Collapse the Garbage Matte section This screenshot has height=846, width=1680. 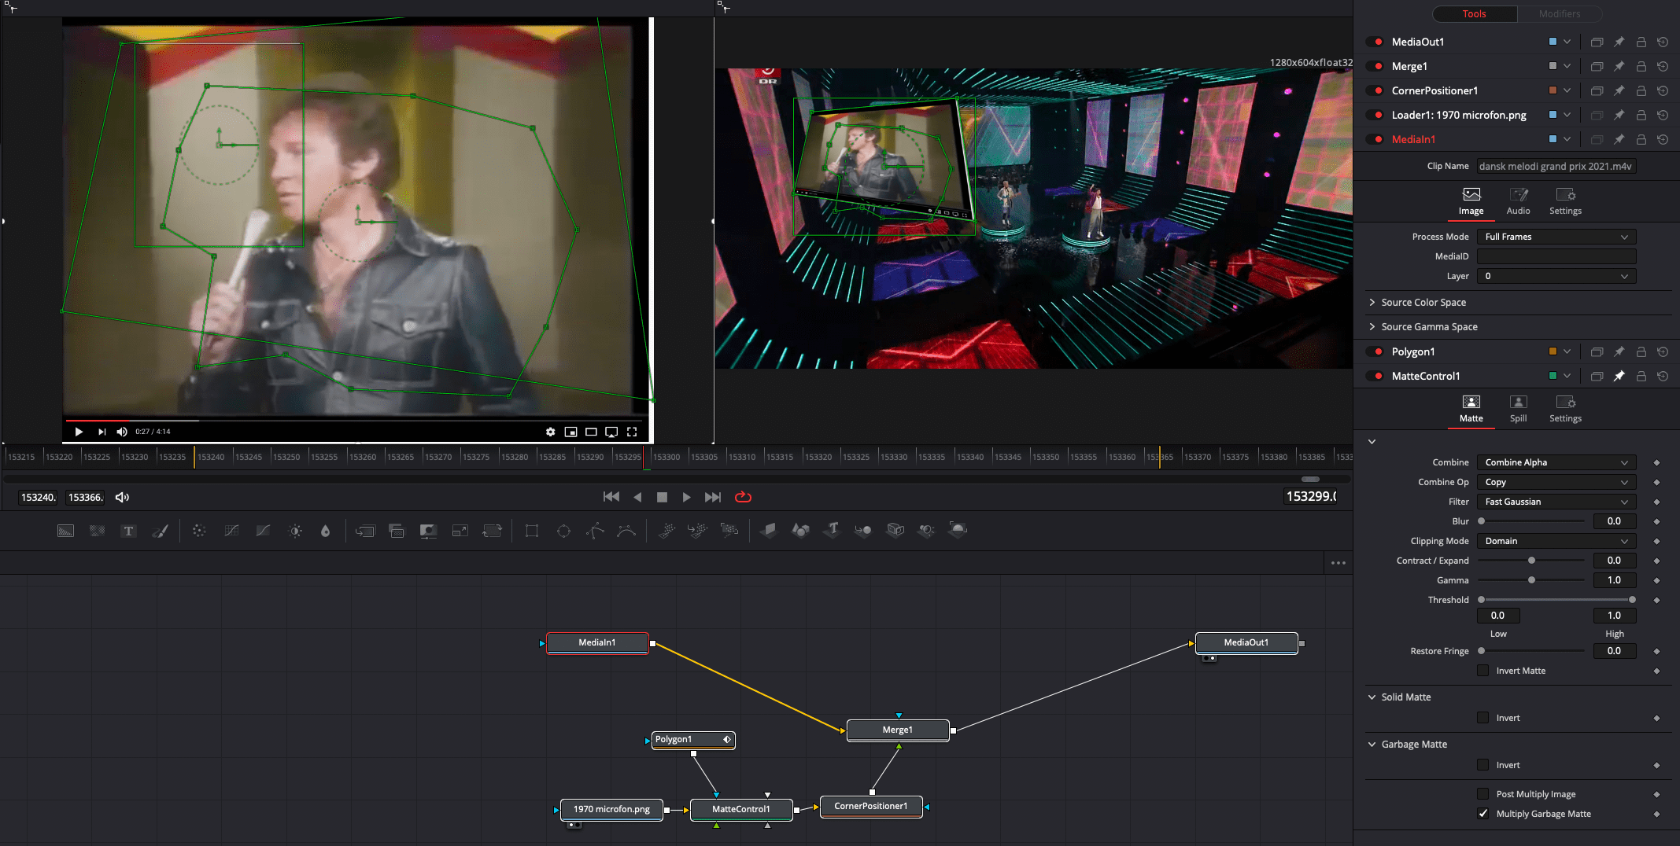1372,744
